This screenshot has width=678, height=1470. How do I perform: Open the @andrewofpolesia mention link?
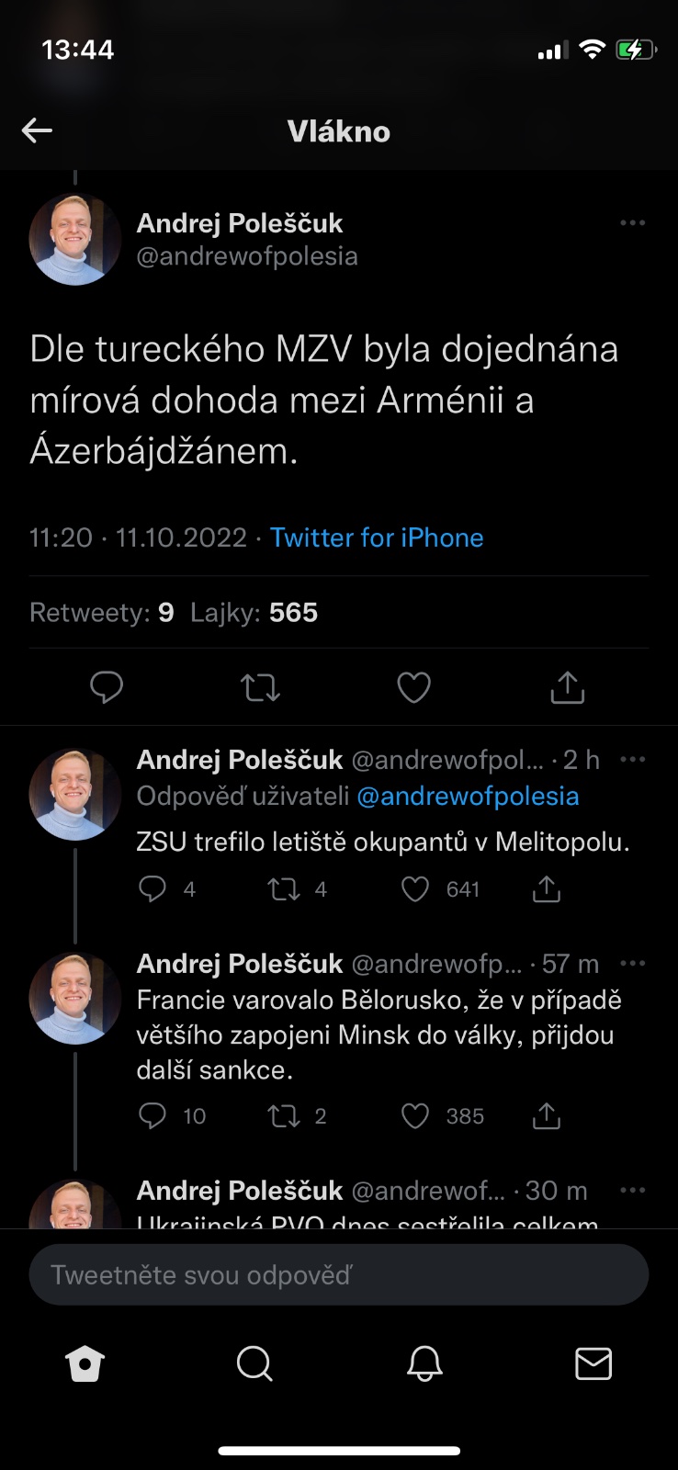(x=468, y=796)
